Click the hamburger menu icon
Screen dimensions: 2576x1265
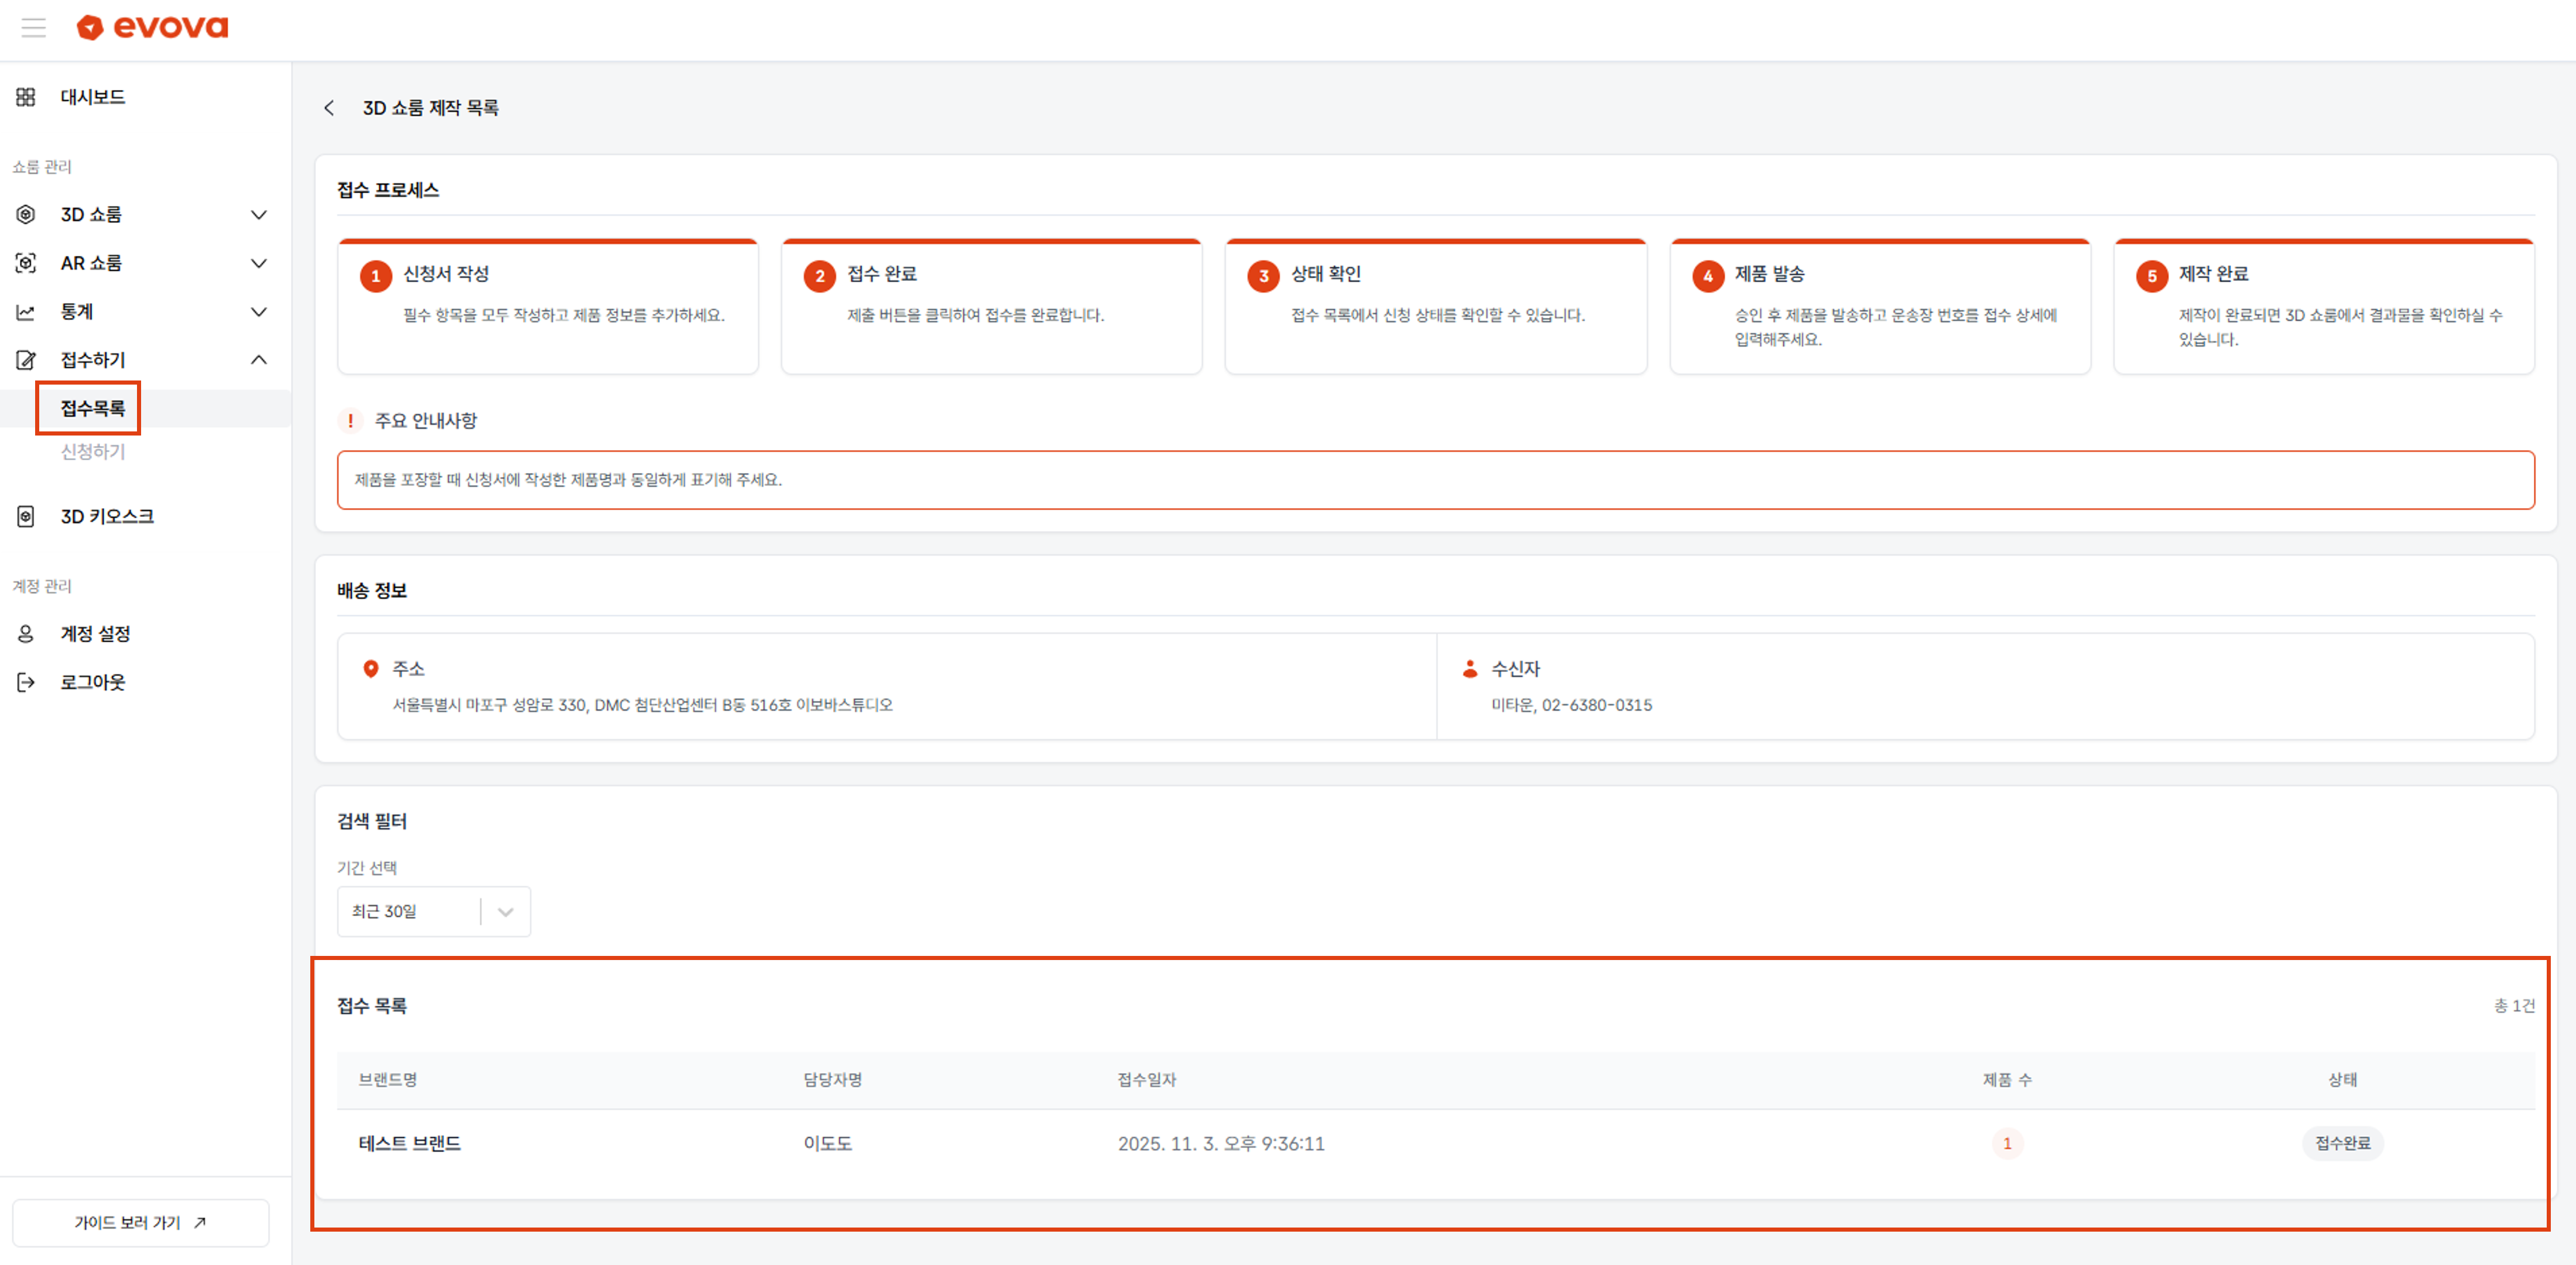point(34,27)
